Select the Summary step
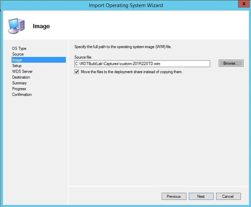This screenshot has width=251, height=207. pos(19,83)
